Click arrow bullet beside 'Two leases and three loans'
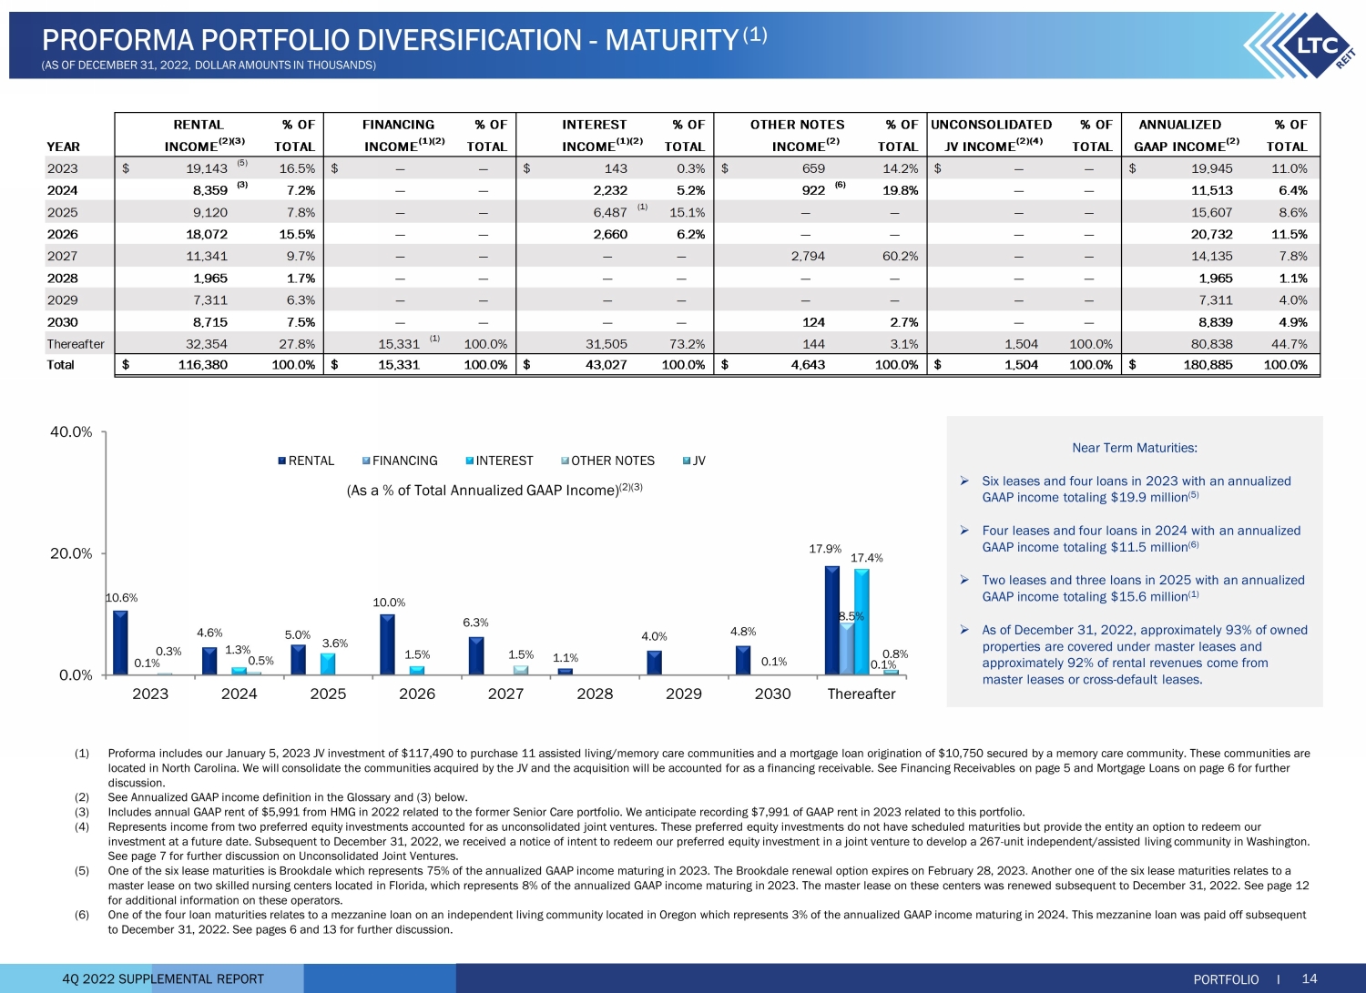 pos(964,580)
